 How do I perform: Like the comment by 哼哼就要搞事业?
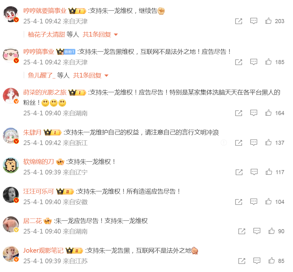click(x=268, y=21)
